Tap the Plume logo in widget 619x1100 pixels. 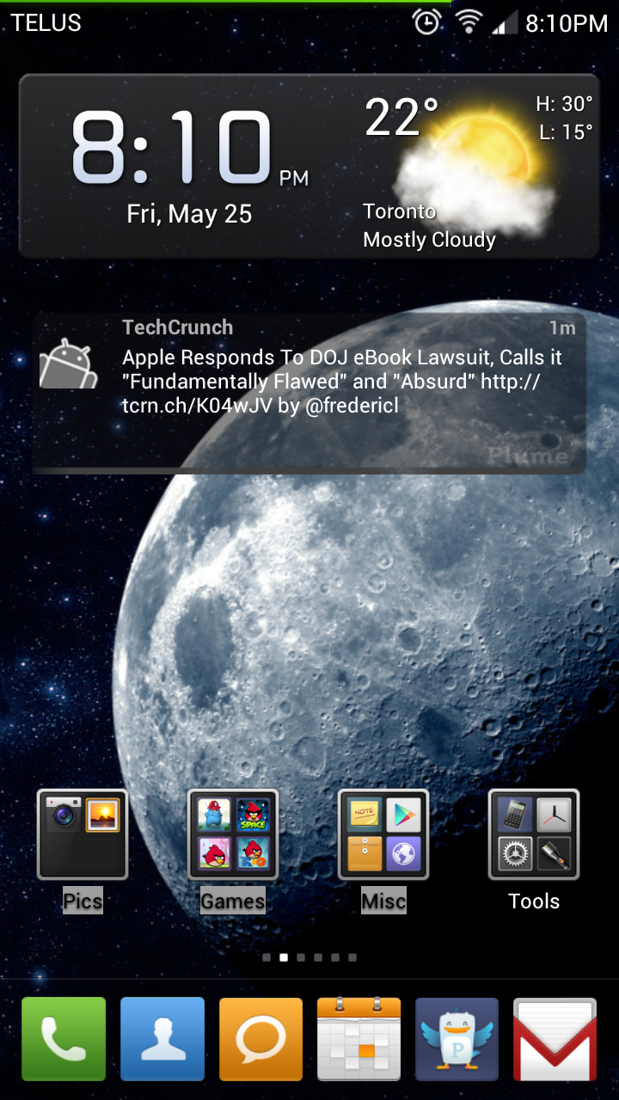pos(529,455)
